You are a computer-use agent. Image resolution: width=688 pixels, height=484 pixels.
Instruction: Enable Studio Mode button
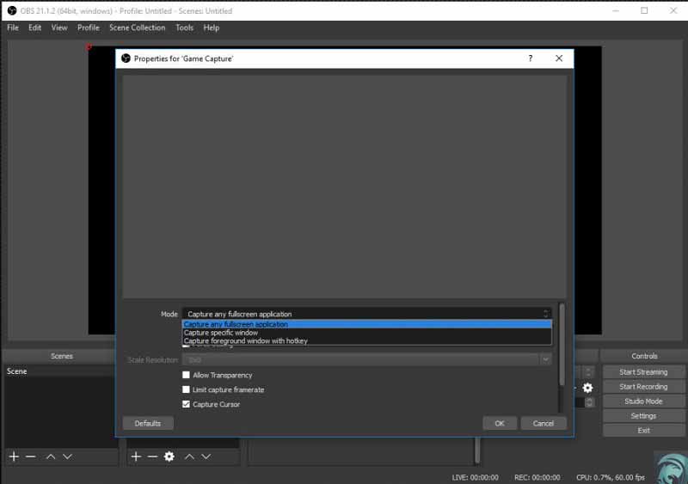point(643,401)
